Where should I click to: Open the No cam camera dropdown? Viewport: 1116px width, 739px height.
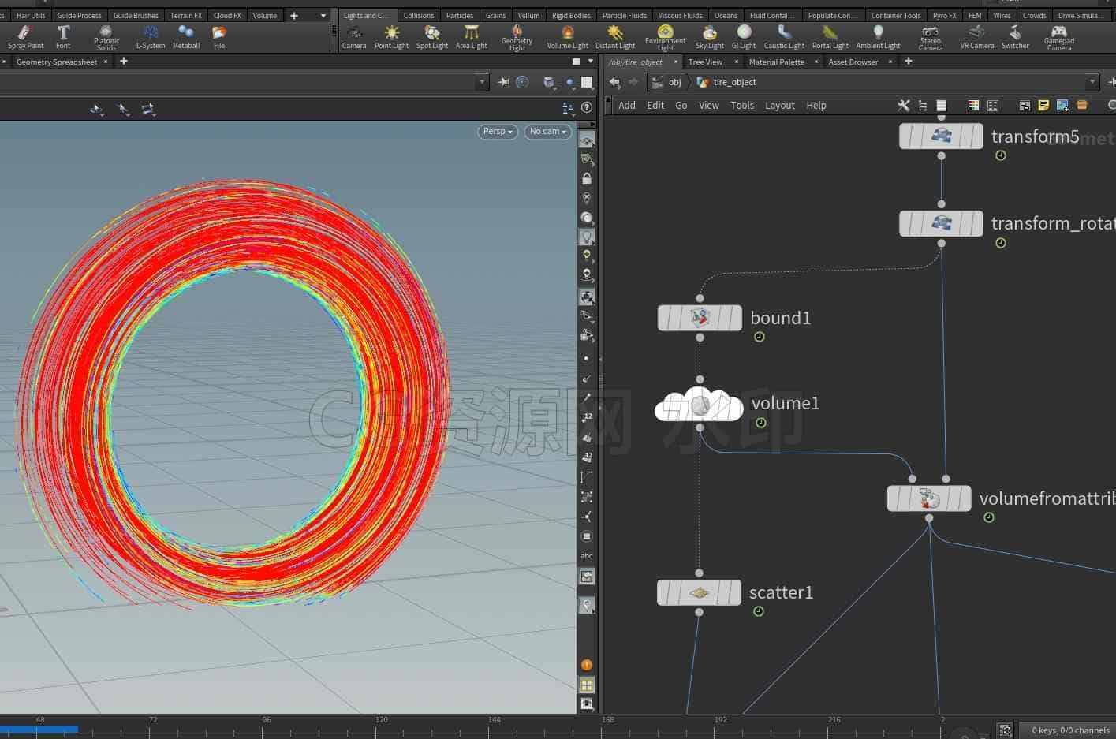pyautogui.click(x=548, y=132)
